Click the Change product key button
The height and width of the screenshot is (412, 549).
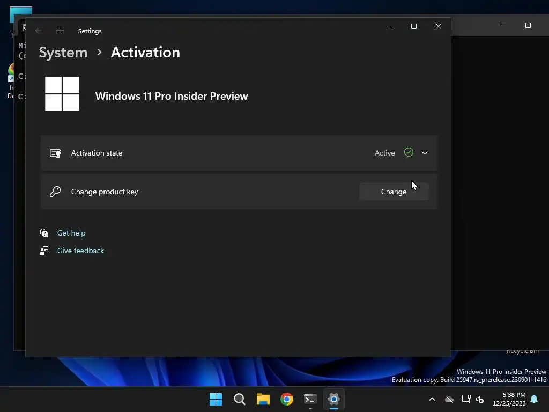click(x=394, y=192)
